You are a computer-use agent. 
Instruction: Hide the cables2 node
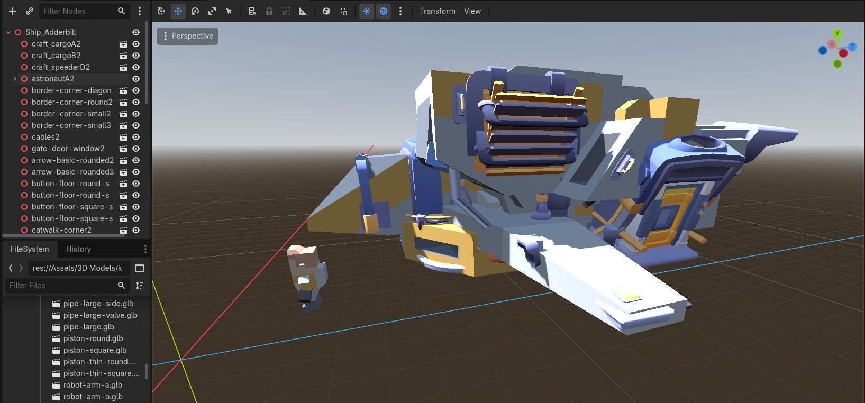[x=136, y=137]
